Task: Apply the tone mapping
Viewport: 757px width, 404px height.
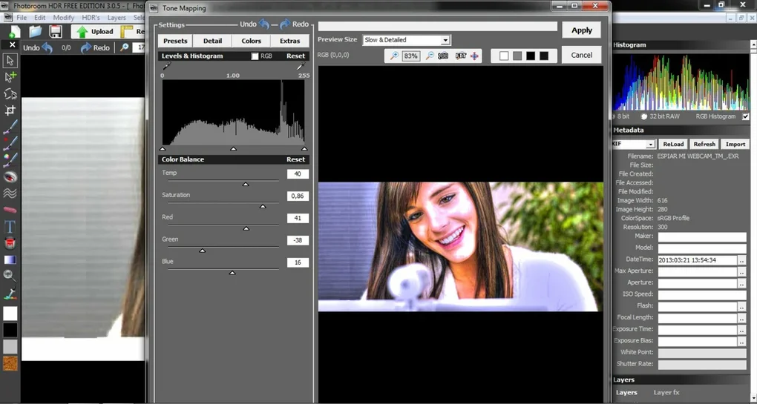Action: coord(582,30)
